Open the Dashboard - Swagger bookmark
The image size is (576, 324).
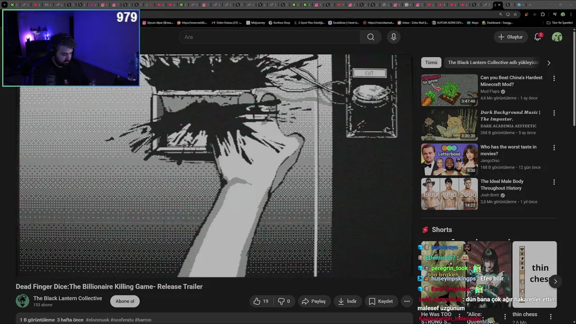click(497, 22)
